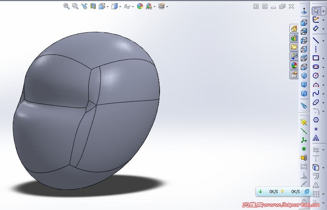
Task: Open the Design Library task pane tab
Action: 294,38
